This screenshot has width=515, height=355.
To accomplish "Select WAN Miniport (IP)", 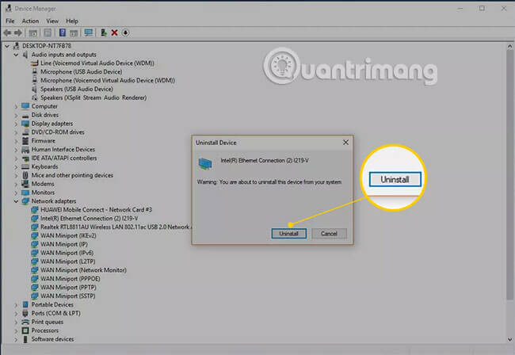I will click(63, 244).
